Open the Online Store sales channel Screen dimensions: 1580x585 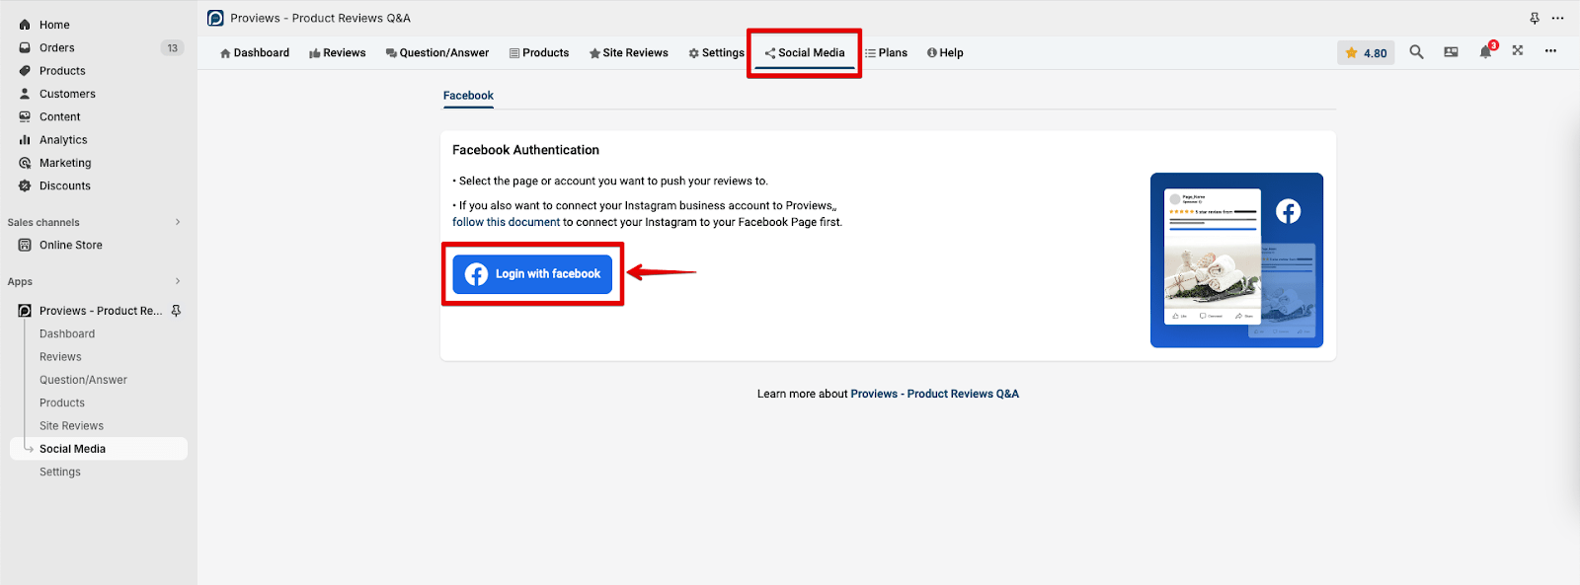(70, 245)
